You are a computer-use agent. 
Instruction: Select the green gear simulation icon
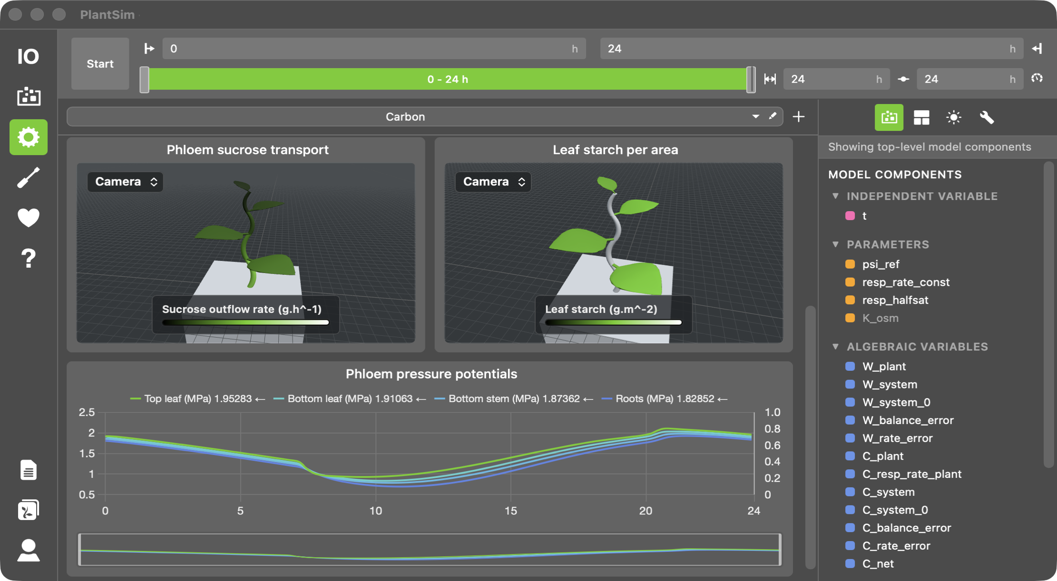tap(29, 137)
